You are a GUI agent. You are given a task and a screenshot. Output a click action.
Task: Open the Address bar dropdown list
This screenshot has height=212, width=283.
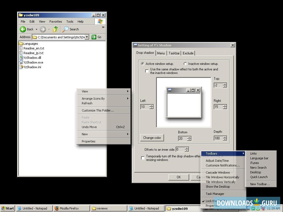(x=87, y=37)
